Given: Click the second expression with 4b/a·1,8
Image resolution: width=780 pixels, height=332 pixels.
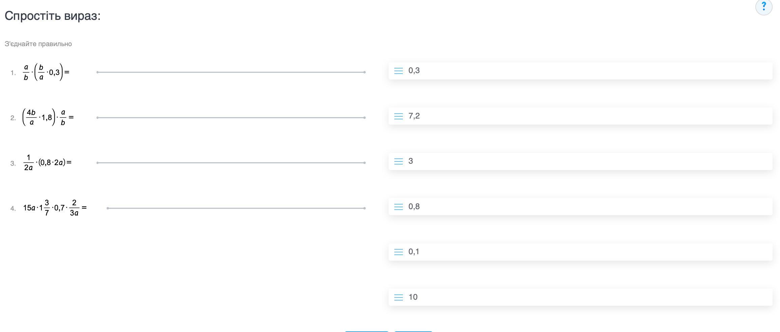Looking at the screenshot, I should coord(48,117).
